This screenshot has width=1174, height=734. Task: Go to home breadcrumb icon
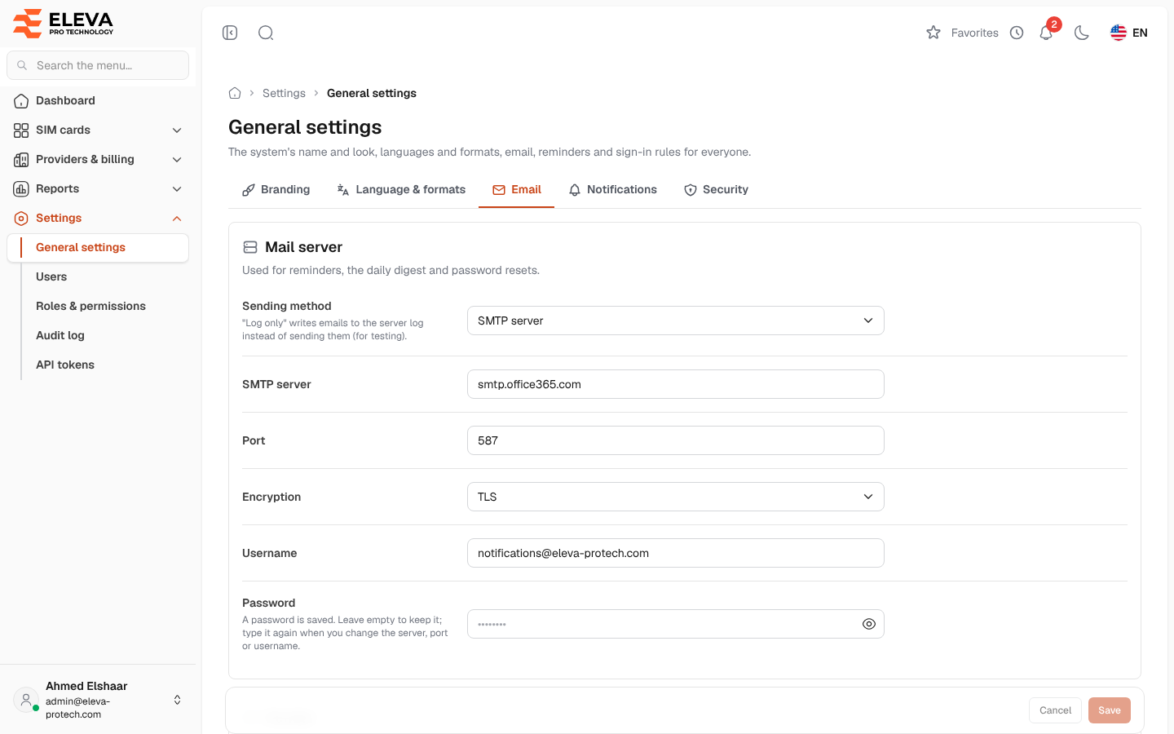(x=235, y=93)
